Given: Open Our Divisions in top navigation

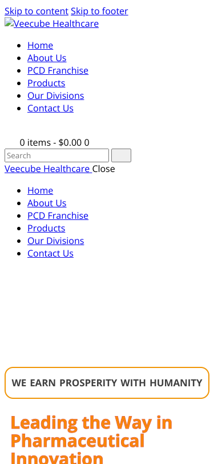Looking at the screenshot, I should [x=56, y=96].
